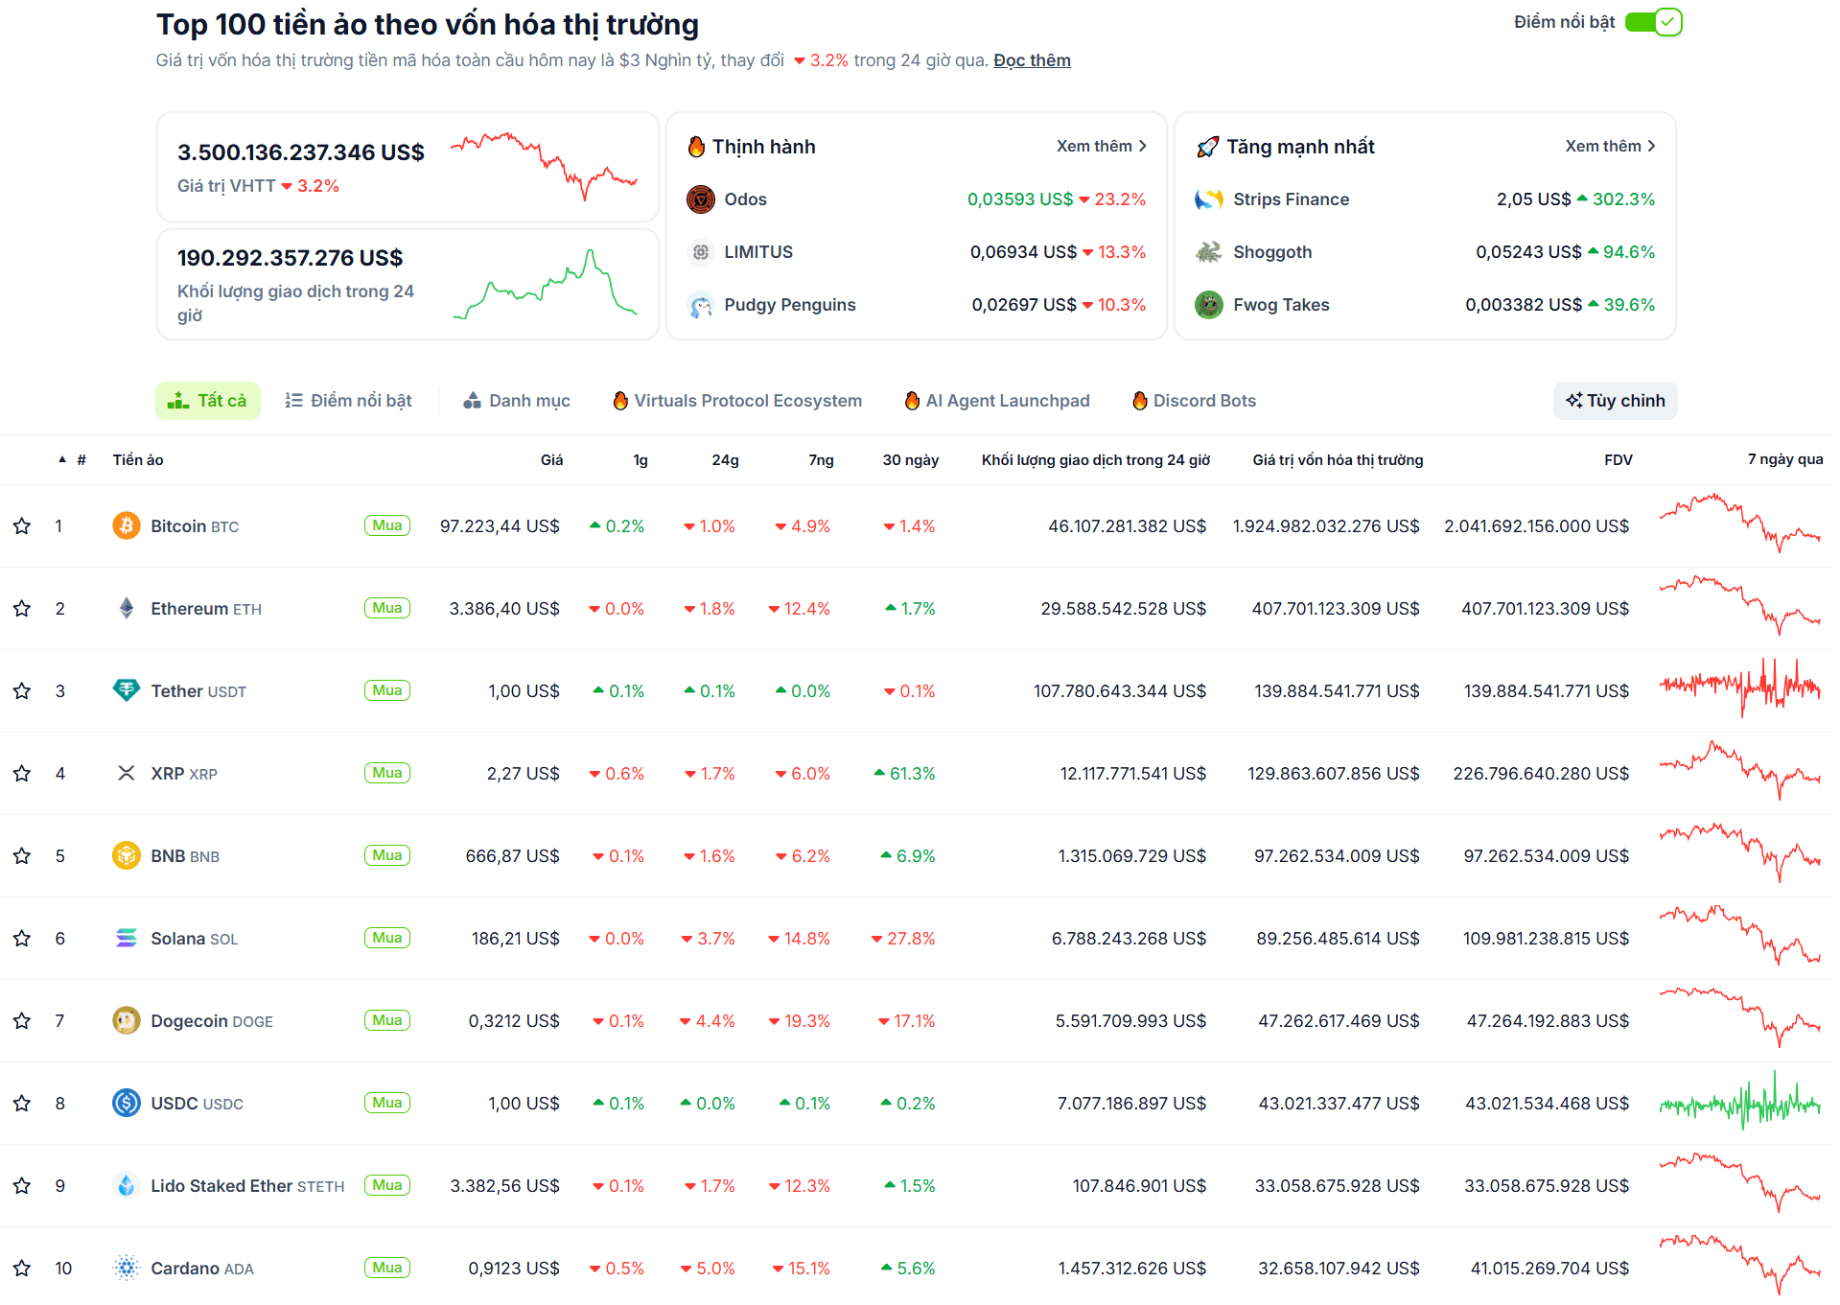Sort table by 30 ngày column
Viewport: 1840px width, 1305px height.
pyautogui.click(x=911, y=460)
